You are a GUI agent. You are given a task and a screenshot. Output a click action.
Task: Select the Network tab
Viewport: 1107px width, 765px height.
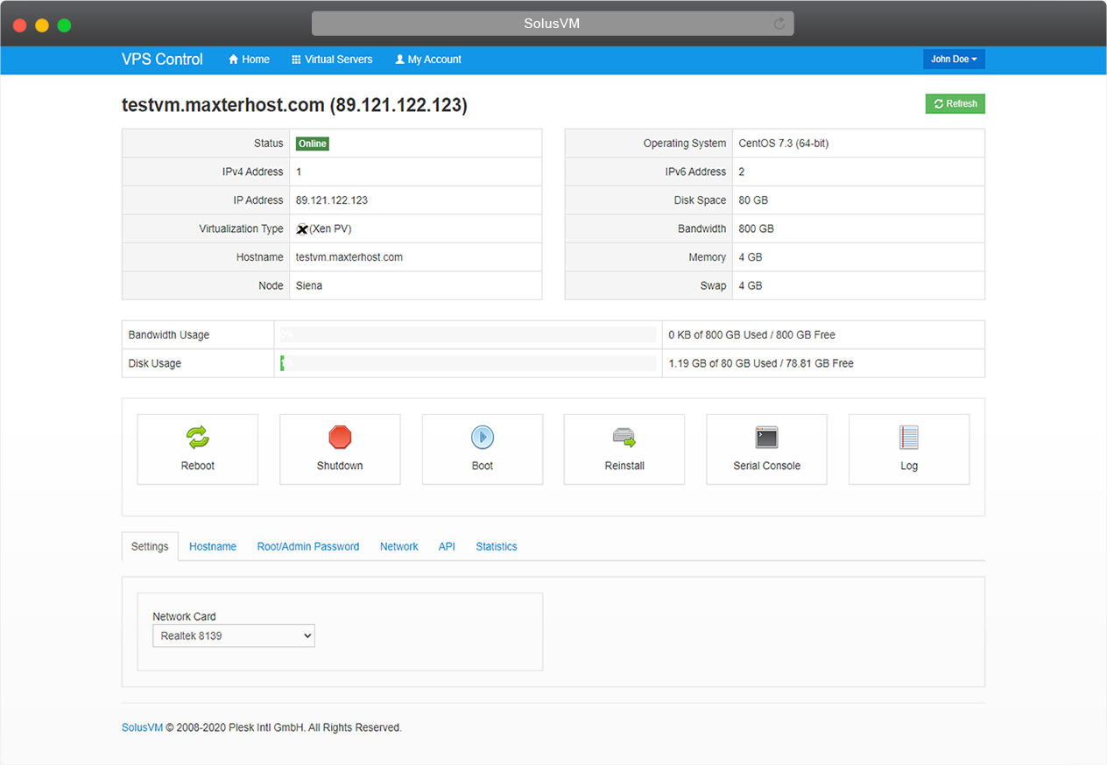(x=398, y=546)
